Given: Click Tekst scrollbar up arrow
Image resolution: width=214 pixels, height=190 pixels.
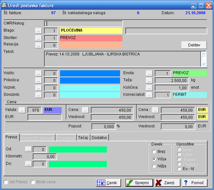Looking at the screenshot, I should point(204,54).
